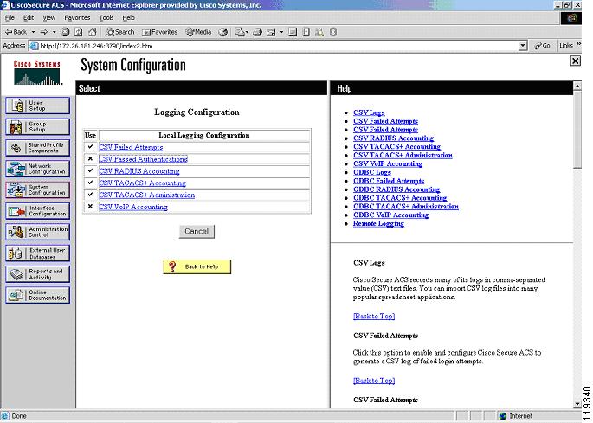Click the Back to Help button

(x=197, y=266)
